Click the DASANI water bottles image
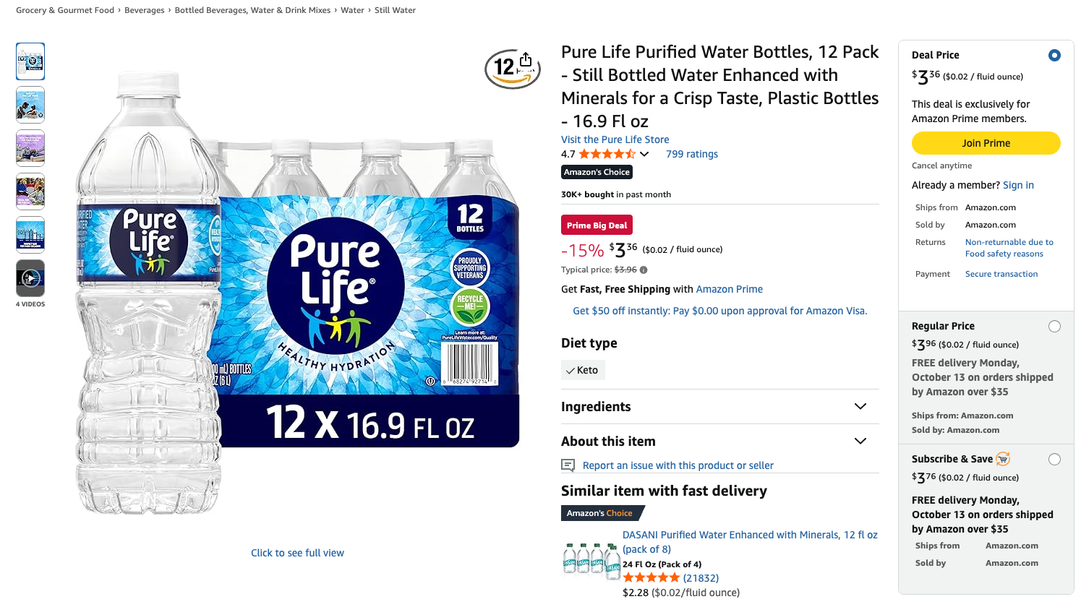 click(x=591, y=559)
